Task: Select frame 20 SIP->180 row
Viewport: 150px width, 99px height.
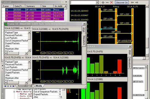Action: tap(35, 16)
